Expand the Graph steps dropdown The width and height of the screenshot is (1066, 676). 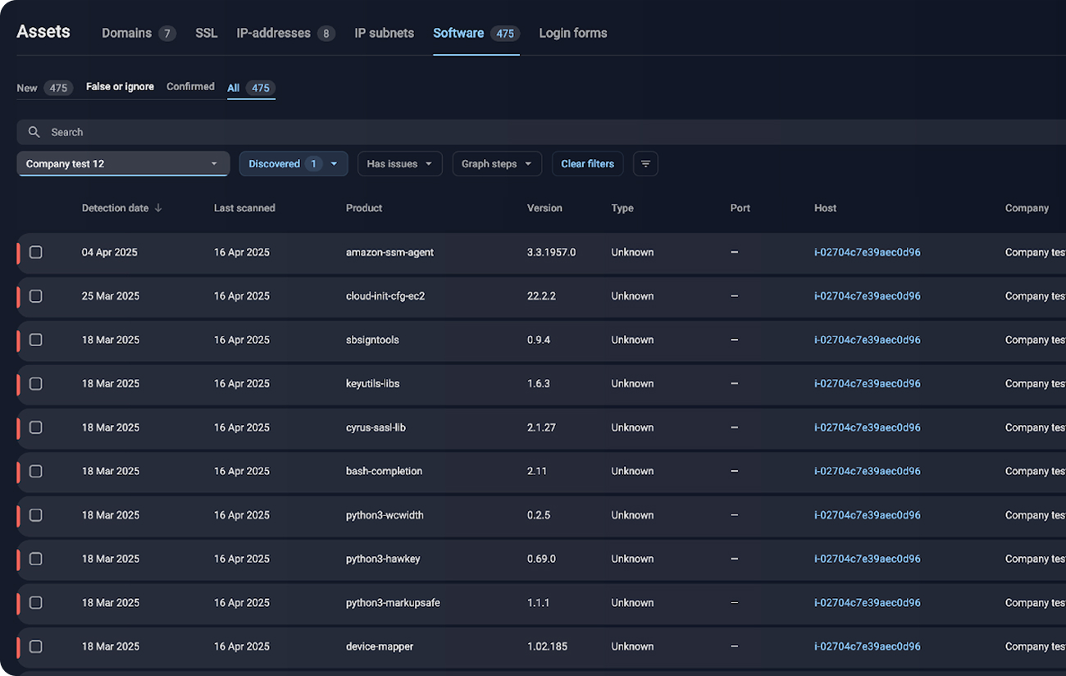pos(496,164)
